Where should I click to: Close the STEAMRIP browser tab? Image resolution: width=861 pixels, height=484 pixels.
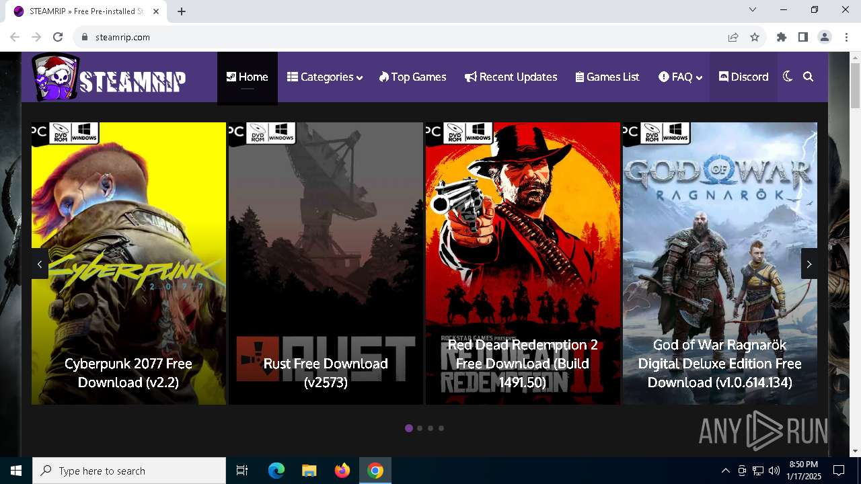click(x=155, y=11)
